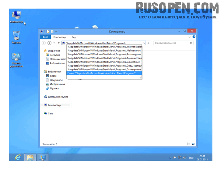Switch to the Вид ribbon tab
Screen dimensions: 221x170
click(74, 37)
